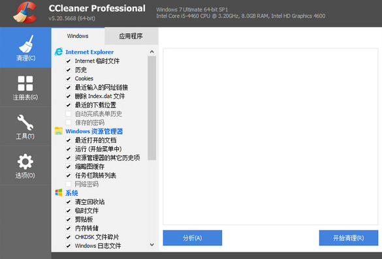Viewport: 382px width, 259px height.
Task: Toggle 缩略图缓存 checkbox
Action: tap(69, 166)
